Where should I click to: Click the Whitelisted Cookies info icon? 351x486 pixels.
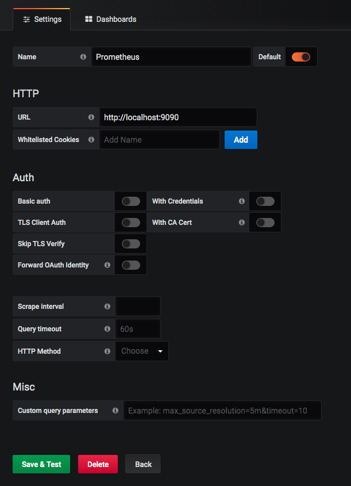click(91, 140)
